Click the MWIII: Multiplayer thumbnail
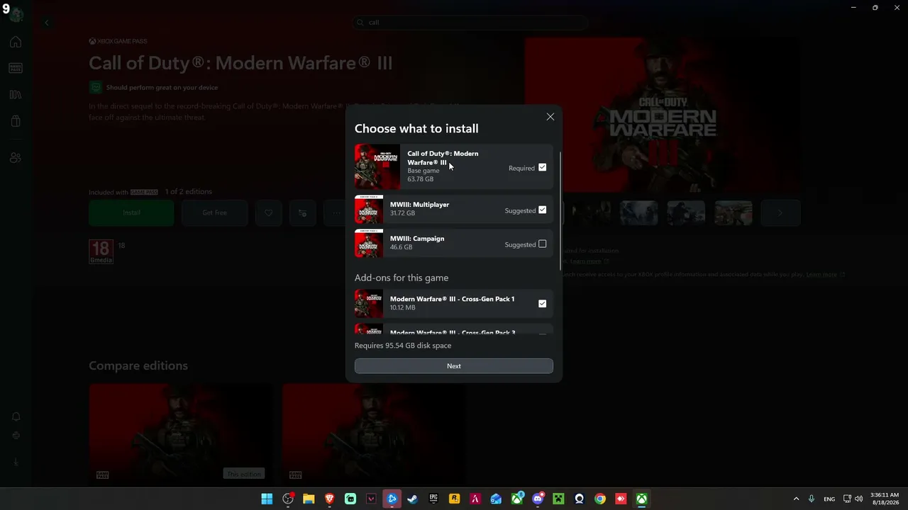The width and height of the screenshot is (908, 510). [x=369, y=209]
